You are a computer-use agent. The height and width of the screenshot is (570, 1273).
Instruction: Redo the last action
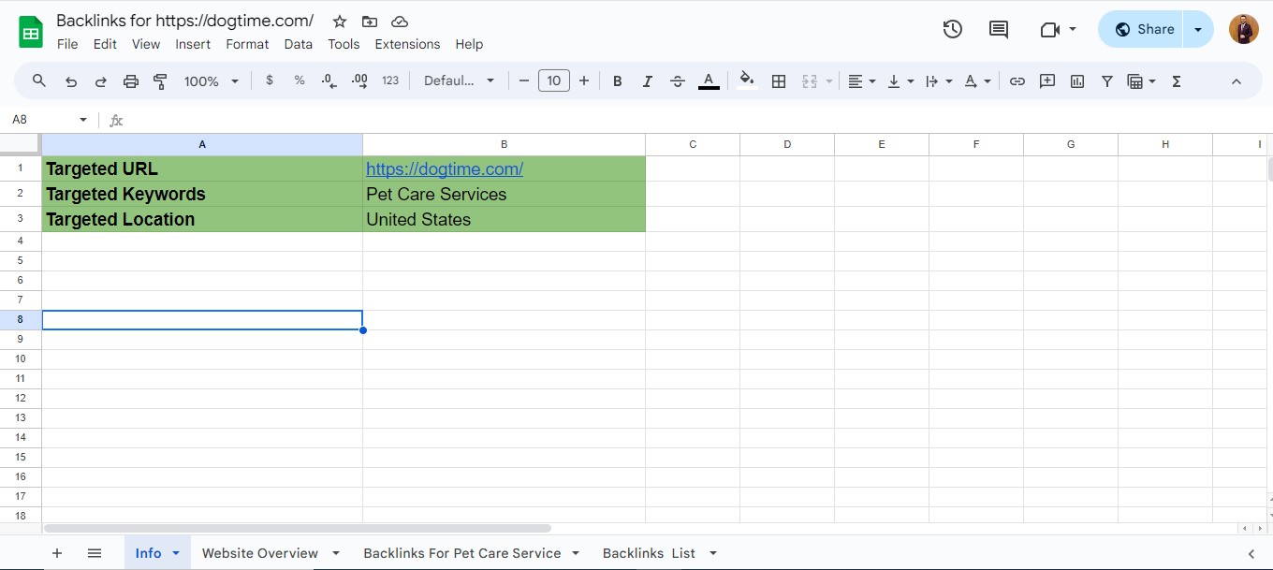point(101,81)
